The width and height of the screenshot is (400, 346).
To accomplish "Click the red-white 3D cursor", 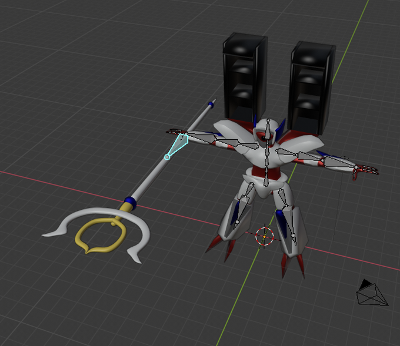I will click(265, 237).
